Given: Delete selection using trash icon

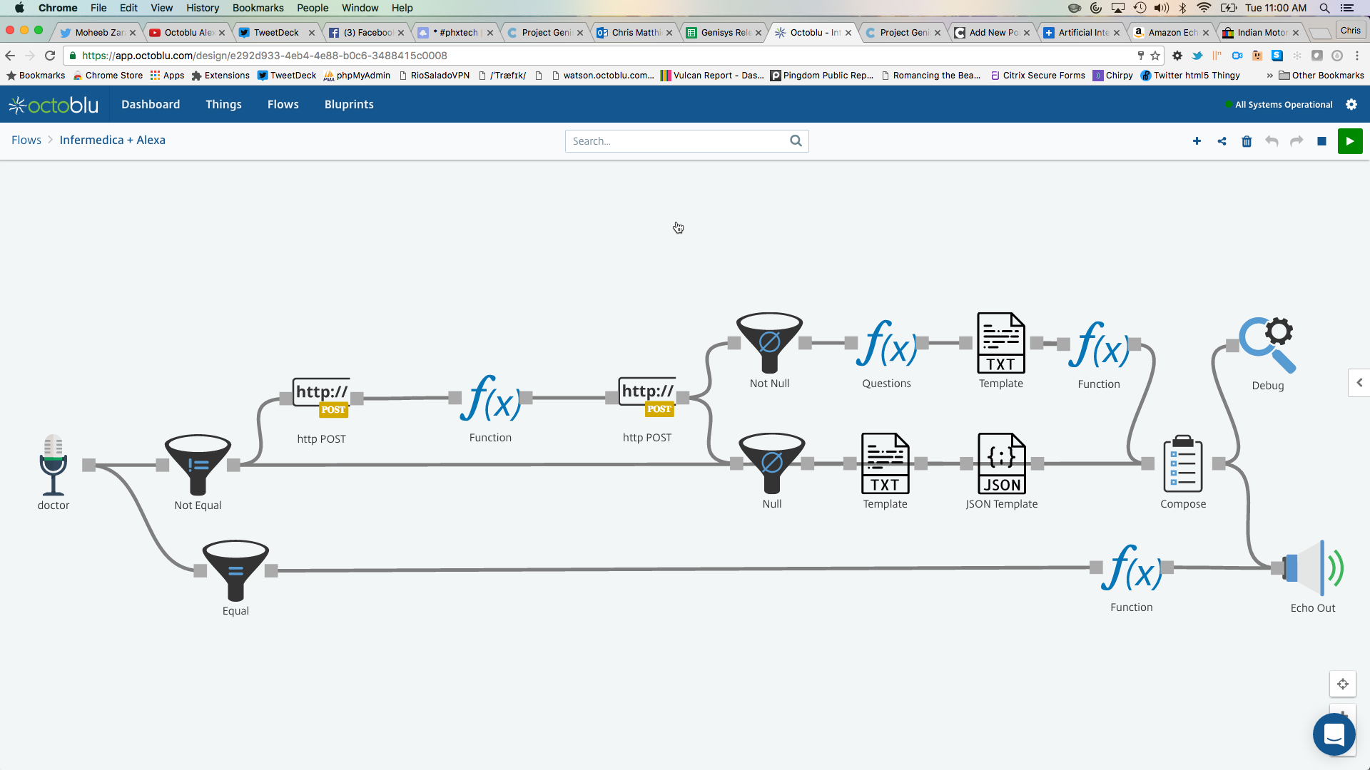Looking at the screenshot, I should tap(1247, 141).
